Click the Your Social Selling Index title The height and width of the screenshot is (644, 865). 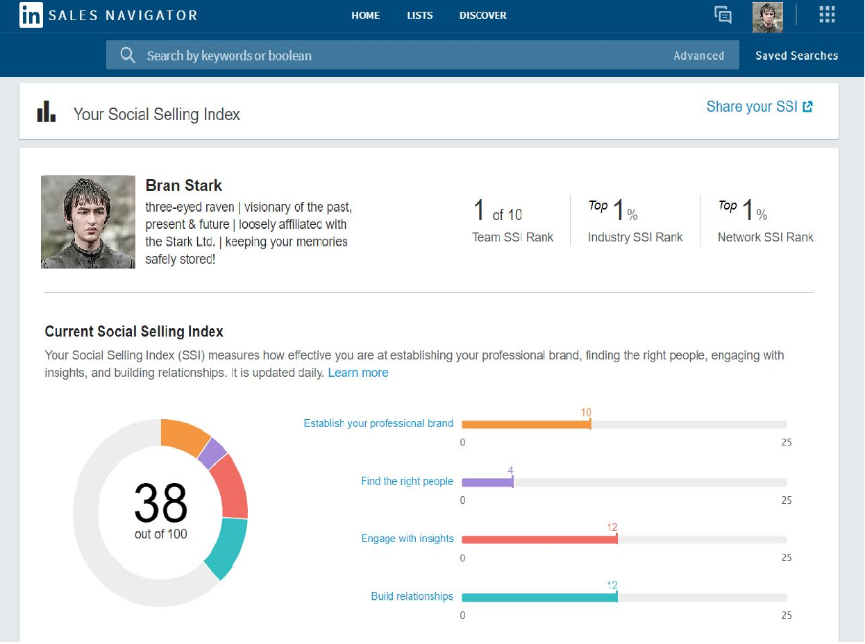point(157,115)
